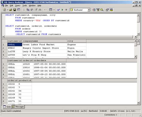
Task: Click the productid column header
Action: coord(25,80)
